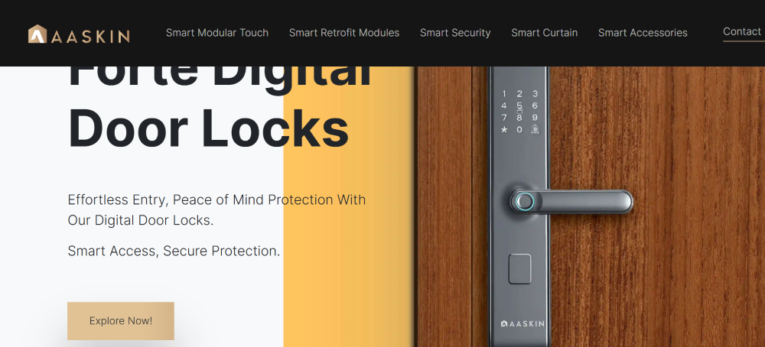Open the Smart Modular Touch menu
765x347 pixels.
click(x=217, y=33)
